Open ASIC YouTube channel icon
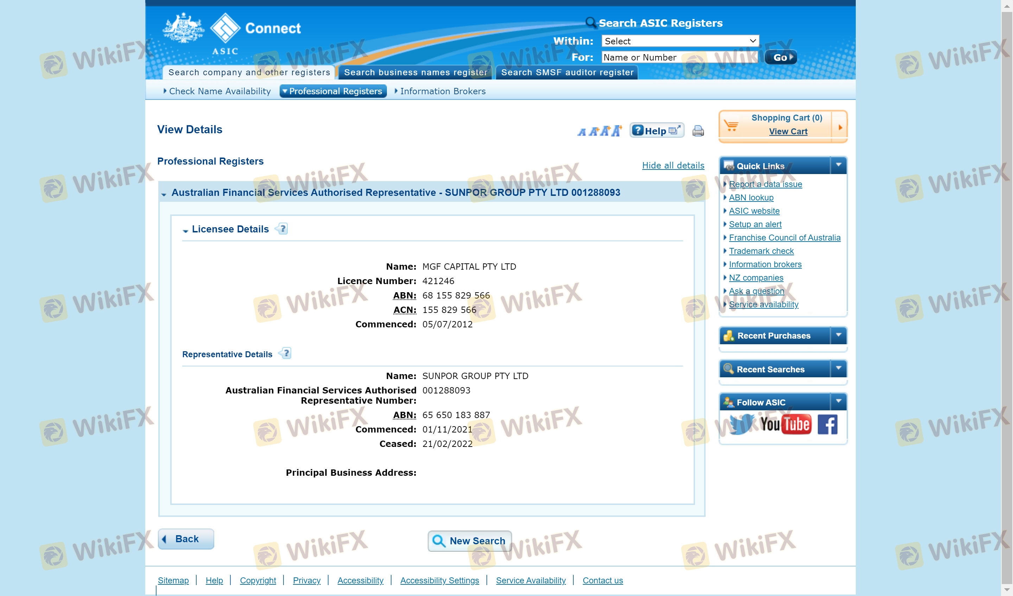 pyautogui.click(x=785, y=424)
